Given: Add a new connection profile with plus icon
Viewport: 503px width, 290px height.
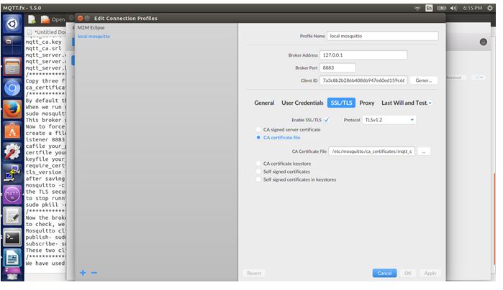Looking at the screenshot, I should [x=83, y=273].
